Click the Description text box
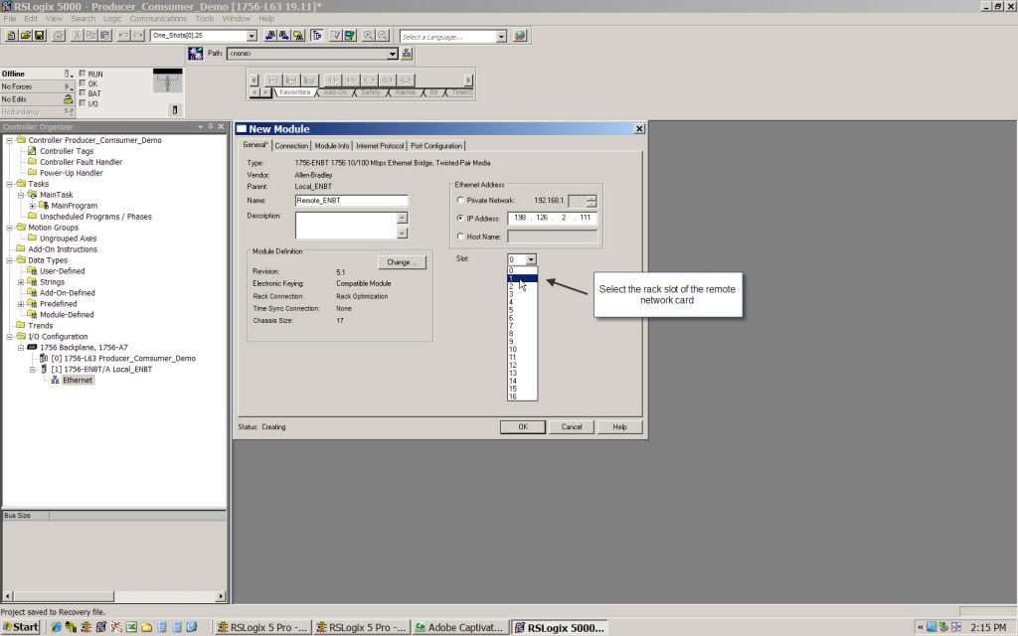The image size is (1018, 636). [x=346, y=226]
